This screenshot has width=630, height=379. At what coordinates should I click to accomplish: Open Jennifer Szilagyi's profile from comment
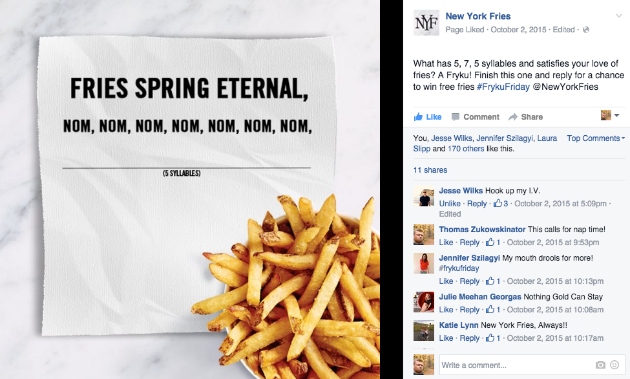click(x=469, y=258)
